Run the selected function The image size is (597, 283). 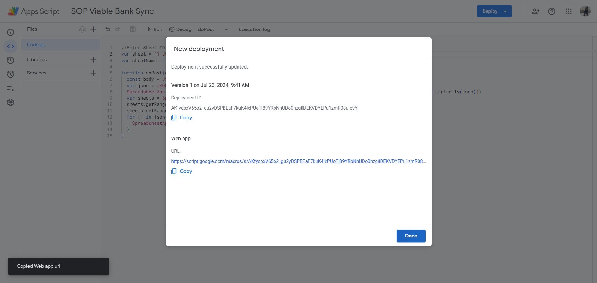coord(155,29)
